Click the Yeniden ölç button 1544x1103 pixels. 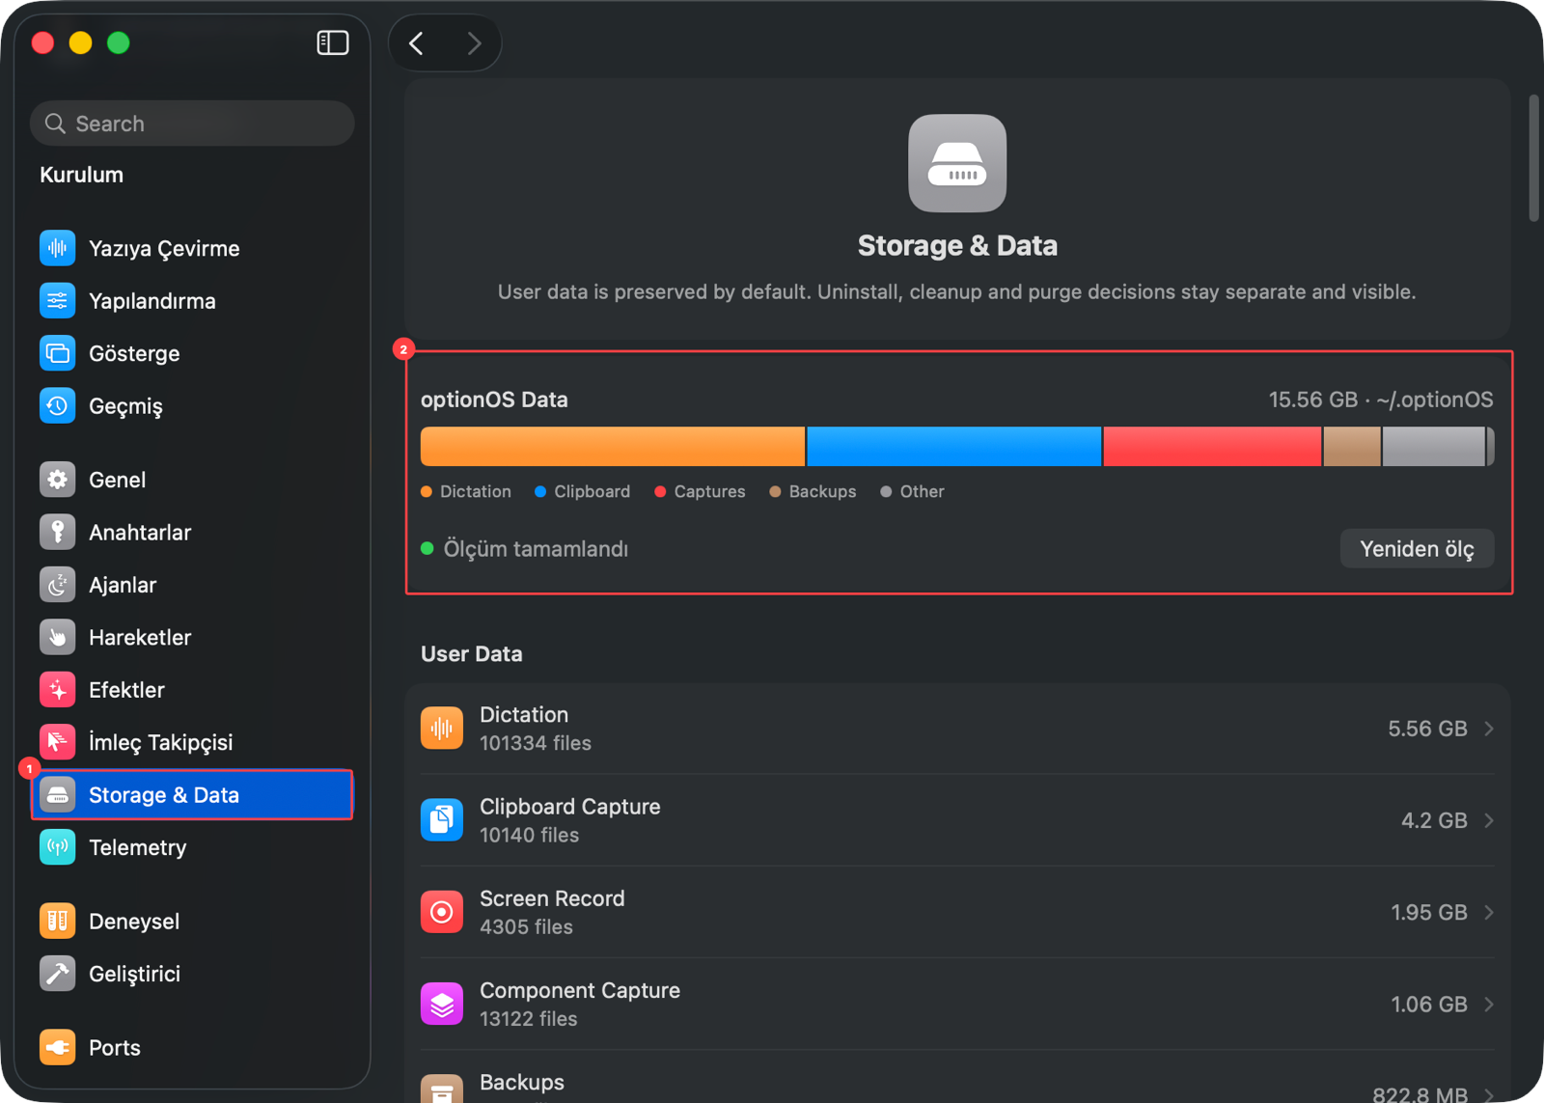(1417, 549)
